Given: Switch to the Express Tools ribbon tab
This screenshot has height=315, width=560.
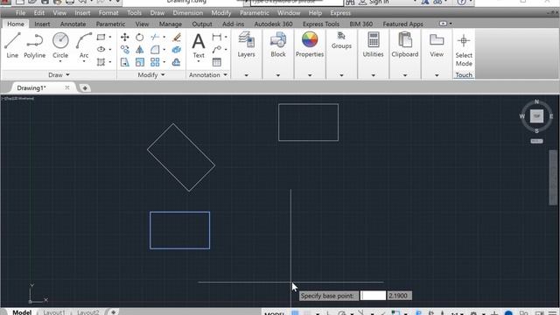Looking at the screenshot, I should 321,24.
